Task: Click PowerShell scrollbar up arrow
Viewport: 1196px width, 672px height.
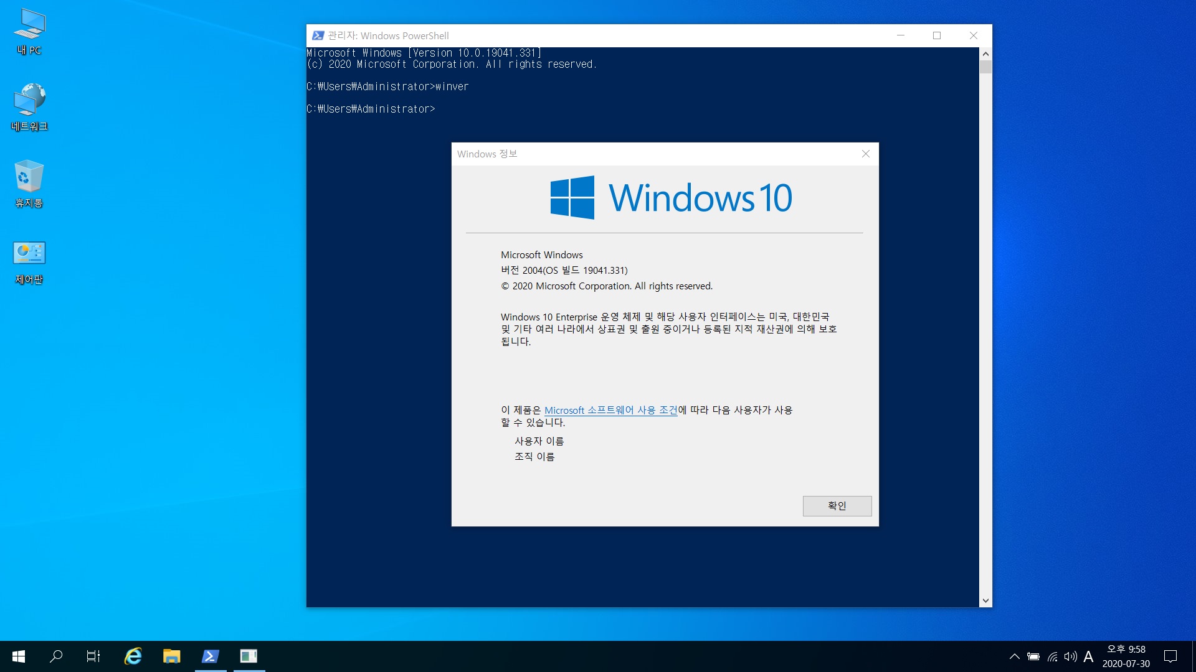Action: point(985,54)
